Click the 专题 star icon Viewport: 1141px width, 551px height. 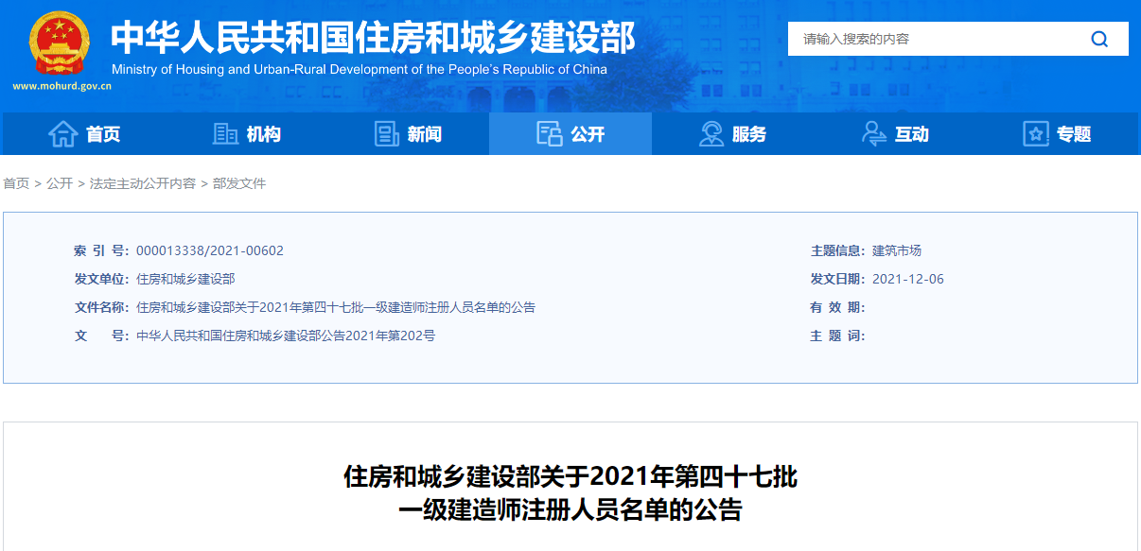[x=1036, y=134]
